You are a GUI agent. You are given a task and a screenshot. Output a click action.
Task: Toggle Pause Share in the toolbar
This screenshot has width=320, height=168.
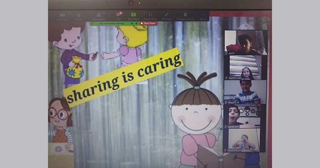[x=151, y=15]
